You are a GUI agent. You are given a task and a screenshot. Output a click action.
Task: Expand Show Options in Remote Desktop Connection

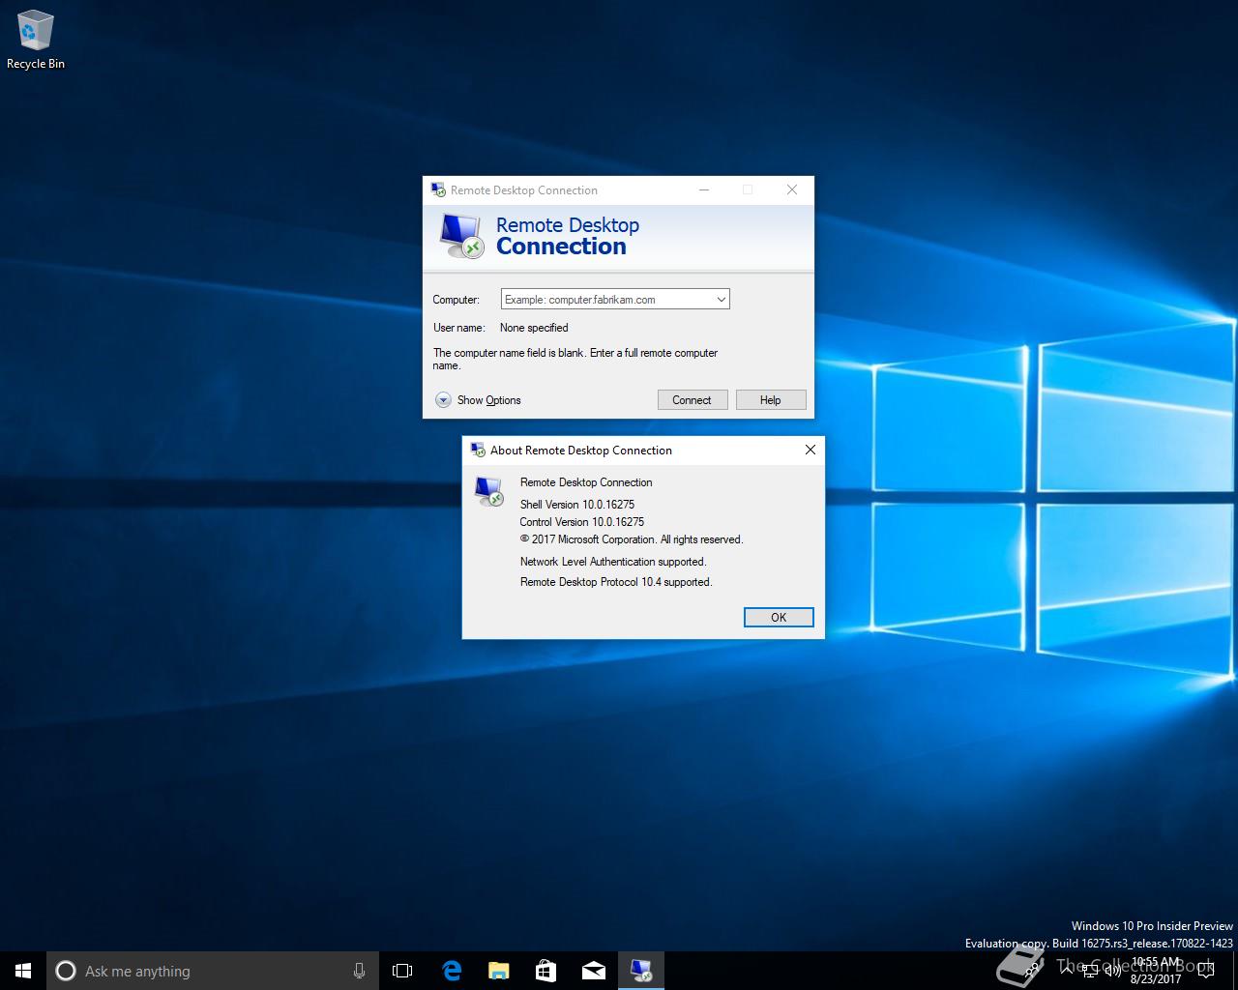478,400
